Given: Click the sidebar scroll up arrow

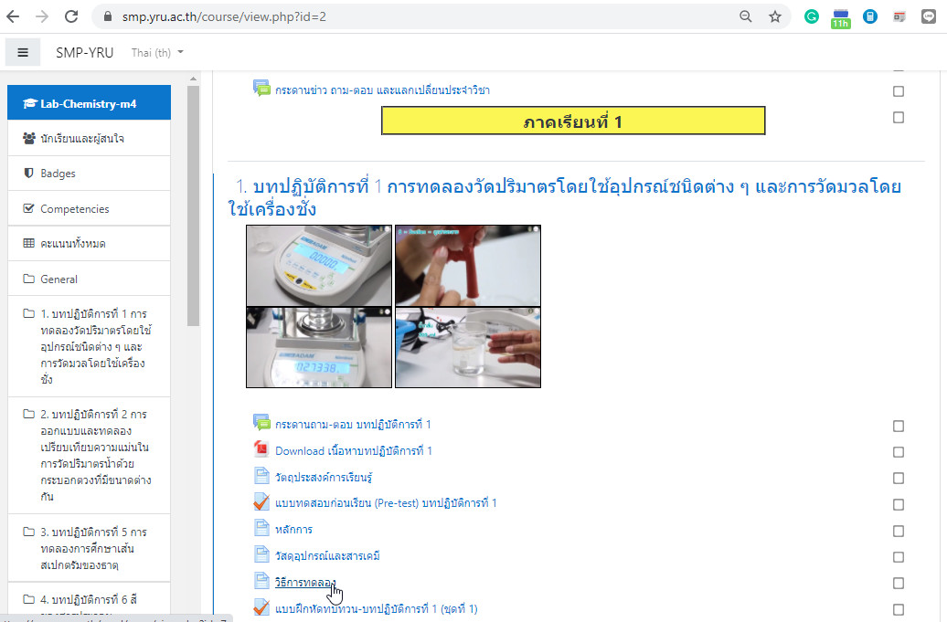Looking at the screenshot, I should coord(193,79).
